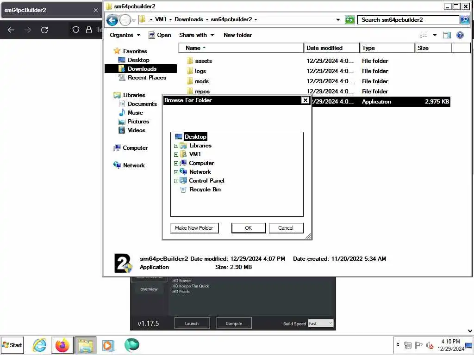Sort by Size column header

[x=433, y=48]
